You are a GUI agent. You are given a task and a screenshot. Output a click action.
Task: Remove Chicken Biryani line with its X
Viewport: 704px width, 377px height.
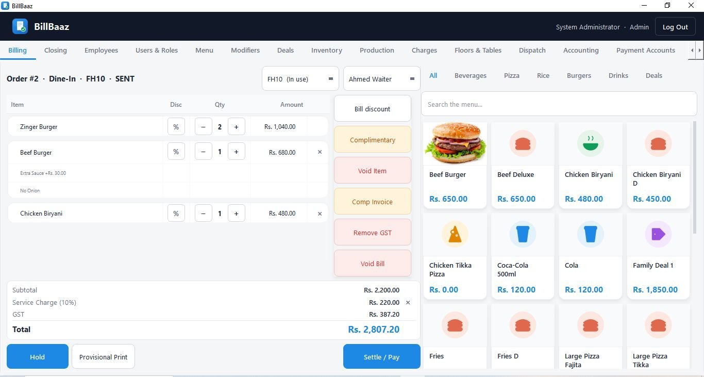[x=320, y=214]
